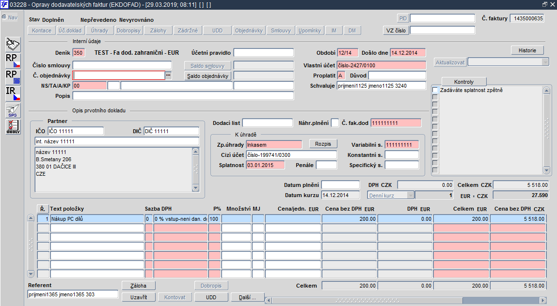Tick the Zadáváte splatnost zpětně checkbox
Image resolution: width=557 pixels, height=306 pixels.
[x=435, y=90]
